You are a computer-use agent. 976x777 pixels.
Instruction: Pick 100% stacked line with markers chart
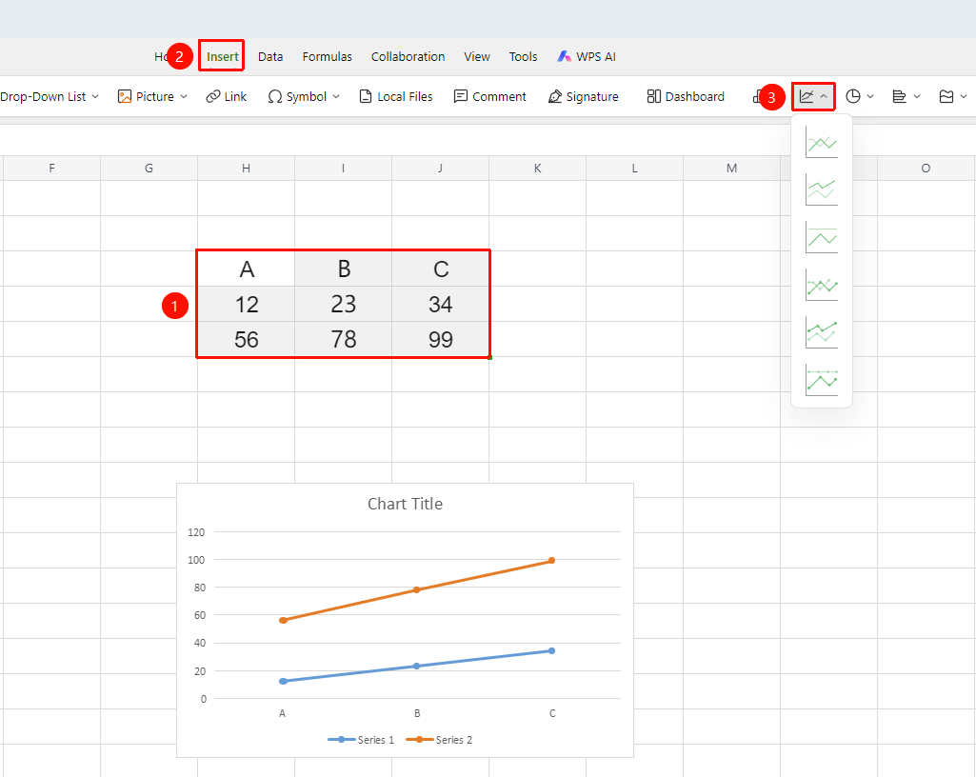(821, 380)
